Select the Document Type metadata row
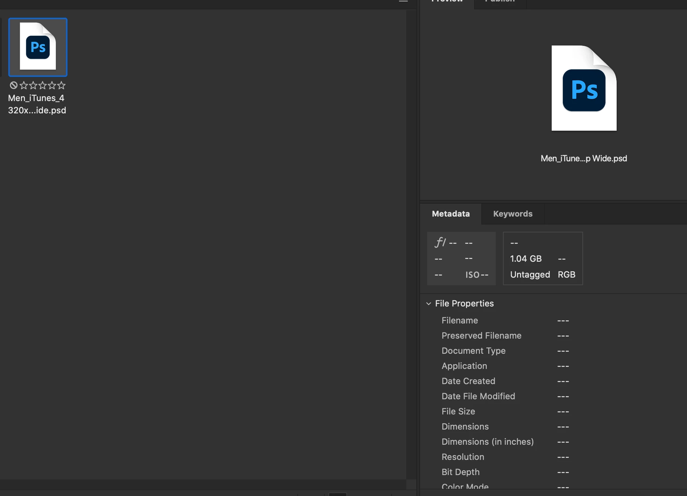Image resolution: width=687 pixels, height=496 pixels. (553, 351)
